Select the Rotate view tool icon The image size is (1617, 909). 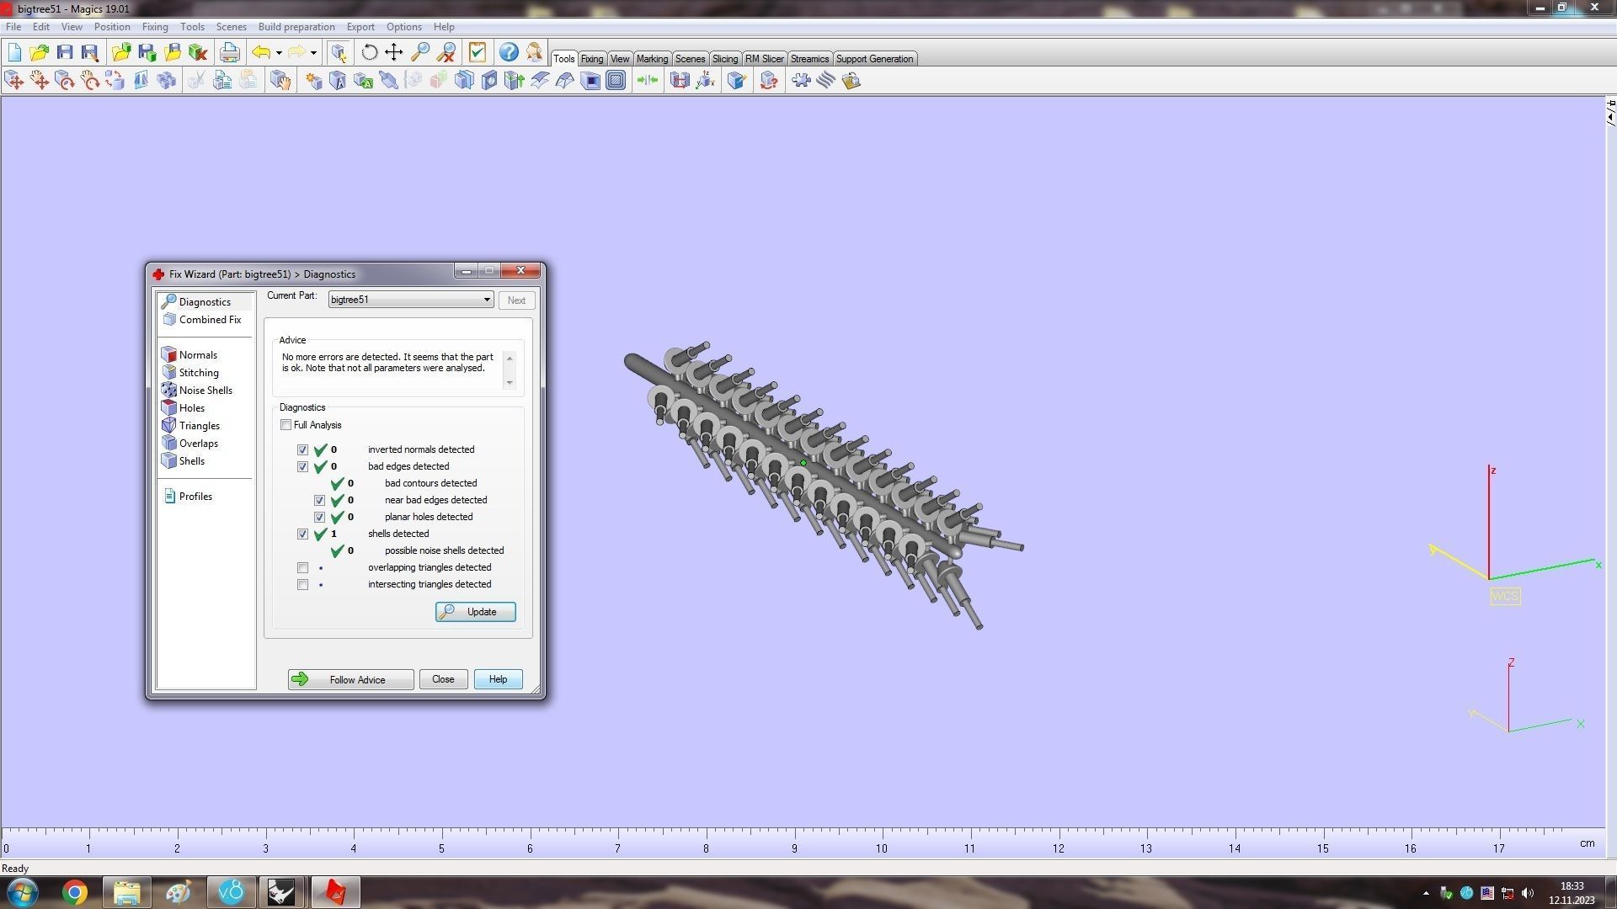[369, 53]
